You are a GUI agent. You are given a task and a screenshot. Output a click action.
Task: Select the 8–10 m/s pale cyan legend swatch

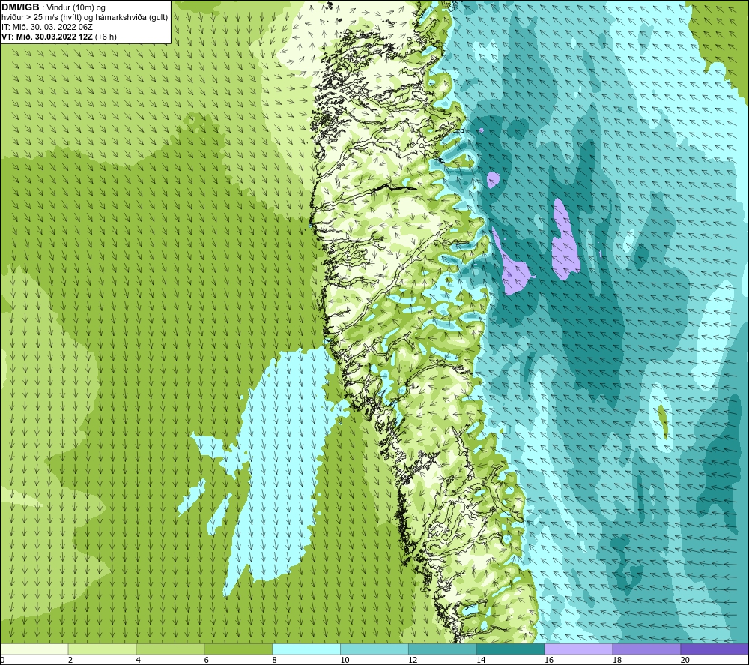point(306,649)
